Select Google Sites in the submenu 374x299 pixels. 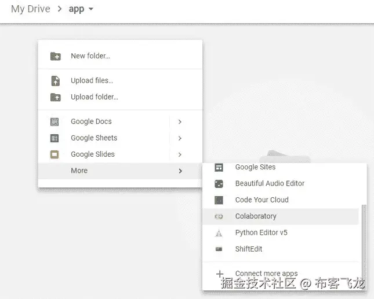tap(281, 168)
